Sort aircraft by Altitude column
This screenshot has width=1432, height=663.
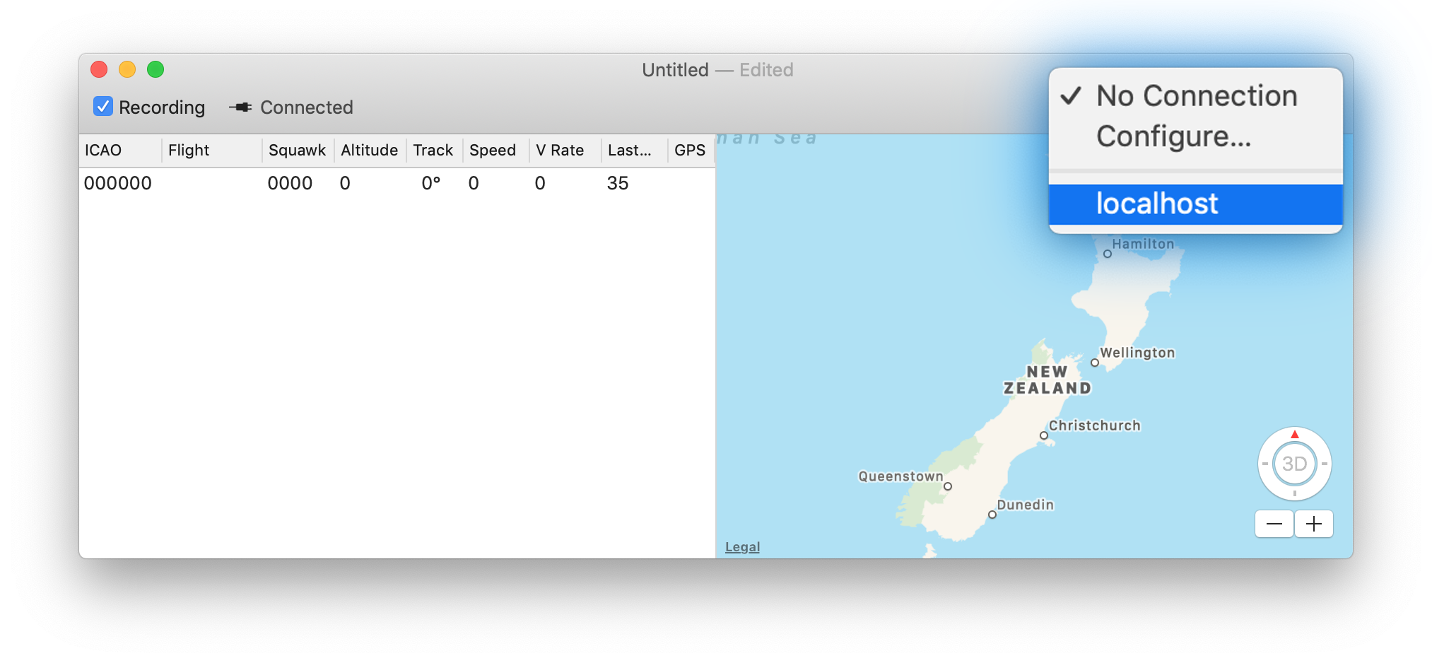[369, 151]
